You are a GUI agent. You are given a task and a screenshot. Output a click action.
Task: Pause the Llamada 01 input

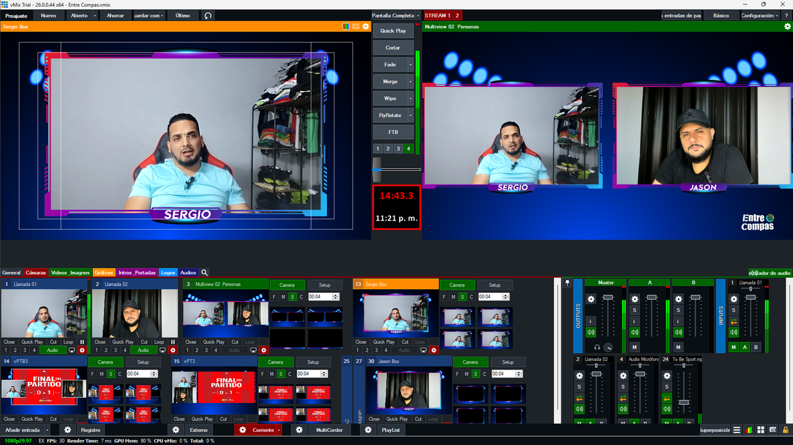point(82,342)
